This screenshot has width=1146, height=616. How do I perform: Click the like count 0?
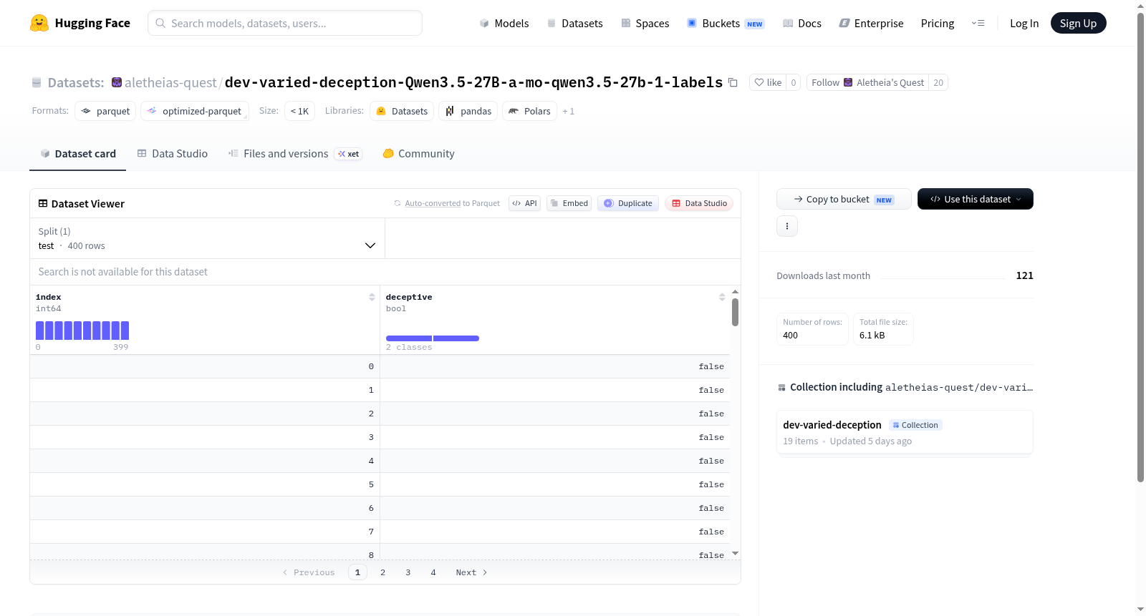[793, 82]
